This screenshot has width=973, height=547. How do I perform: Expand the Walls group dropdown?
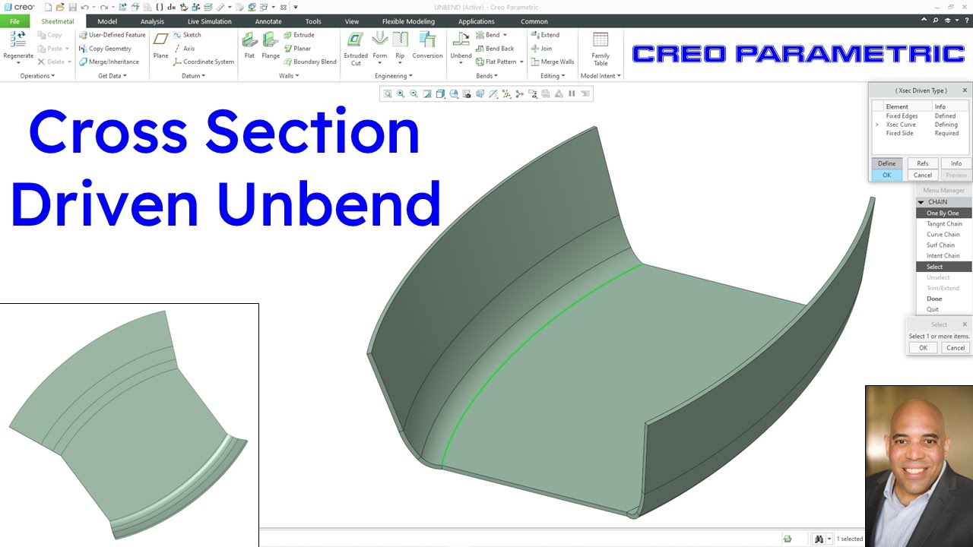click(289, 76)
